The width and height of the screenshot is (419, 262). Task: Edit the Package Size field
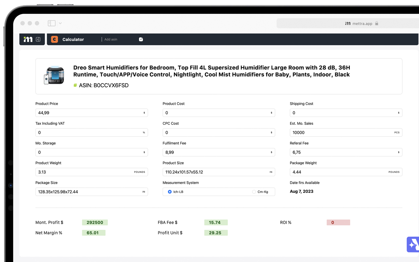(x=92, y=192)
